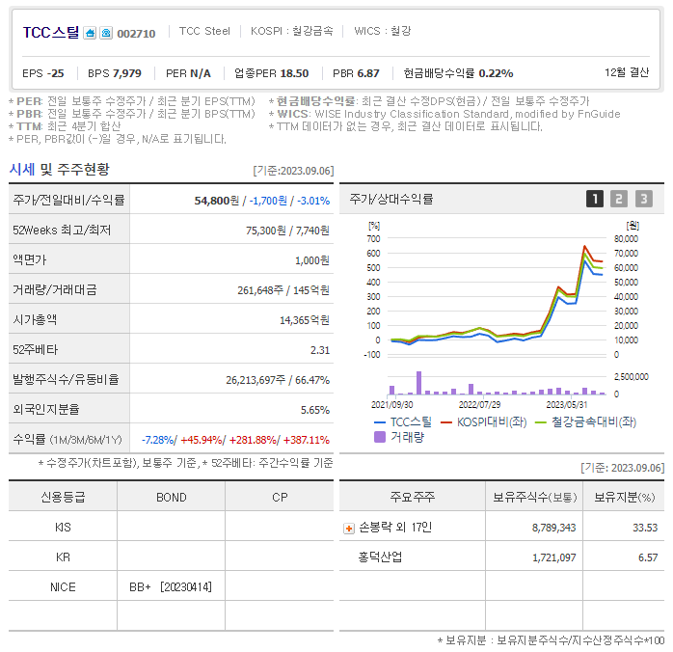
Task: Switch chart to tab 2
Action: click(x=619, y=199)
